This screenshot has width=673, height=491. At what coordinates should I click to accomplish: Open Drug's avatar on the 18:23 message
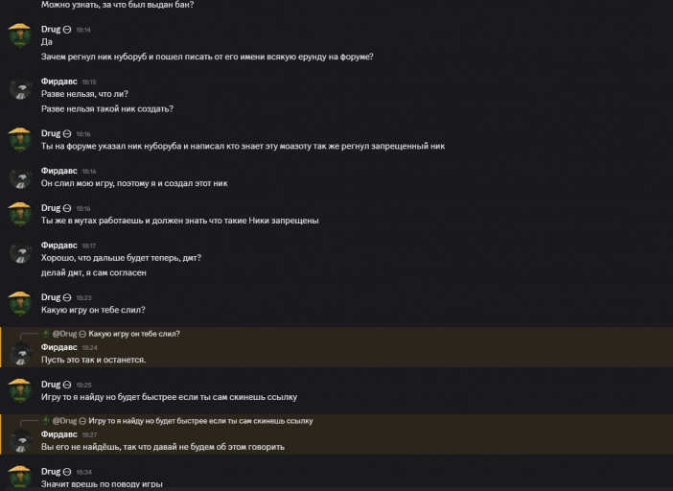[x=20, y=306]
